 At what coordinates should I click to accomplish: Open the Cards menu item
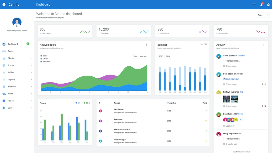(17, 51)
